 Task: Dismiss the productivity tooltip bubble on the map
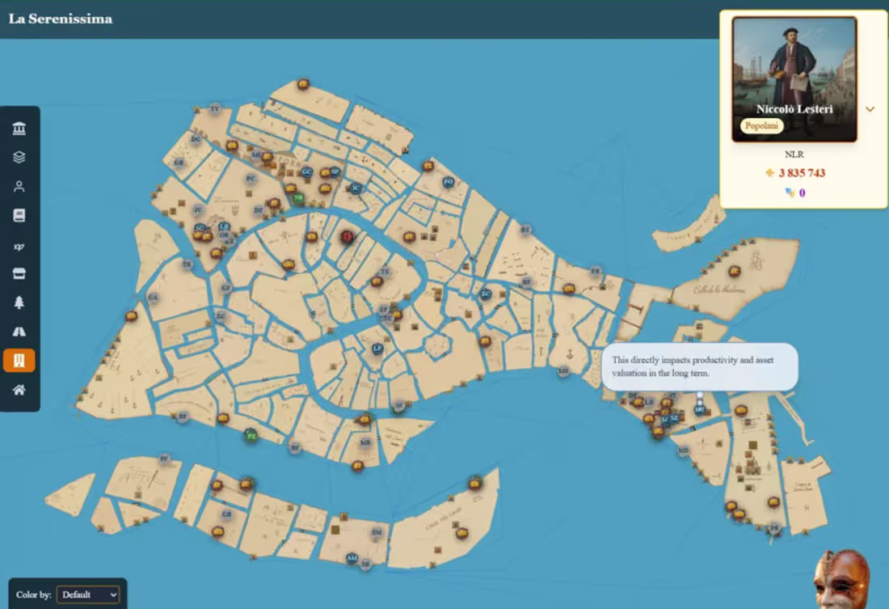(x=699, y=366)
